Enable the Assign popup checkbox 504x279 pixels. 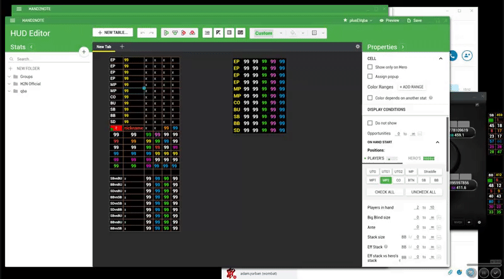click(370, 76)
